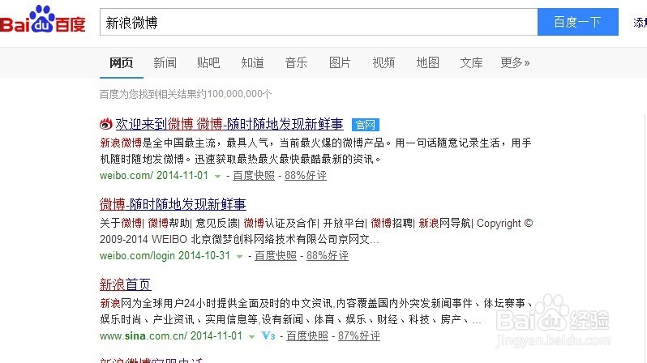This screenshot has width=647, height=363.
Task: Expand dropdown arrow after weibo.com/login 2014-10-31
Action: [239, 257]
